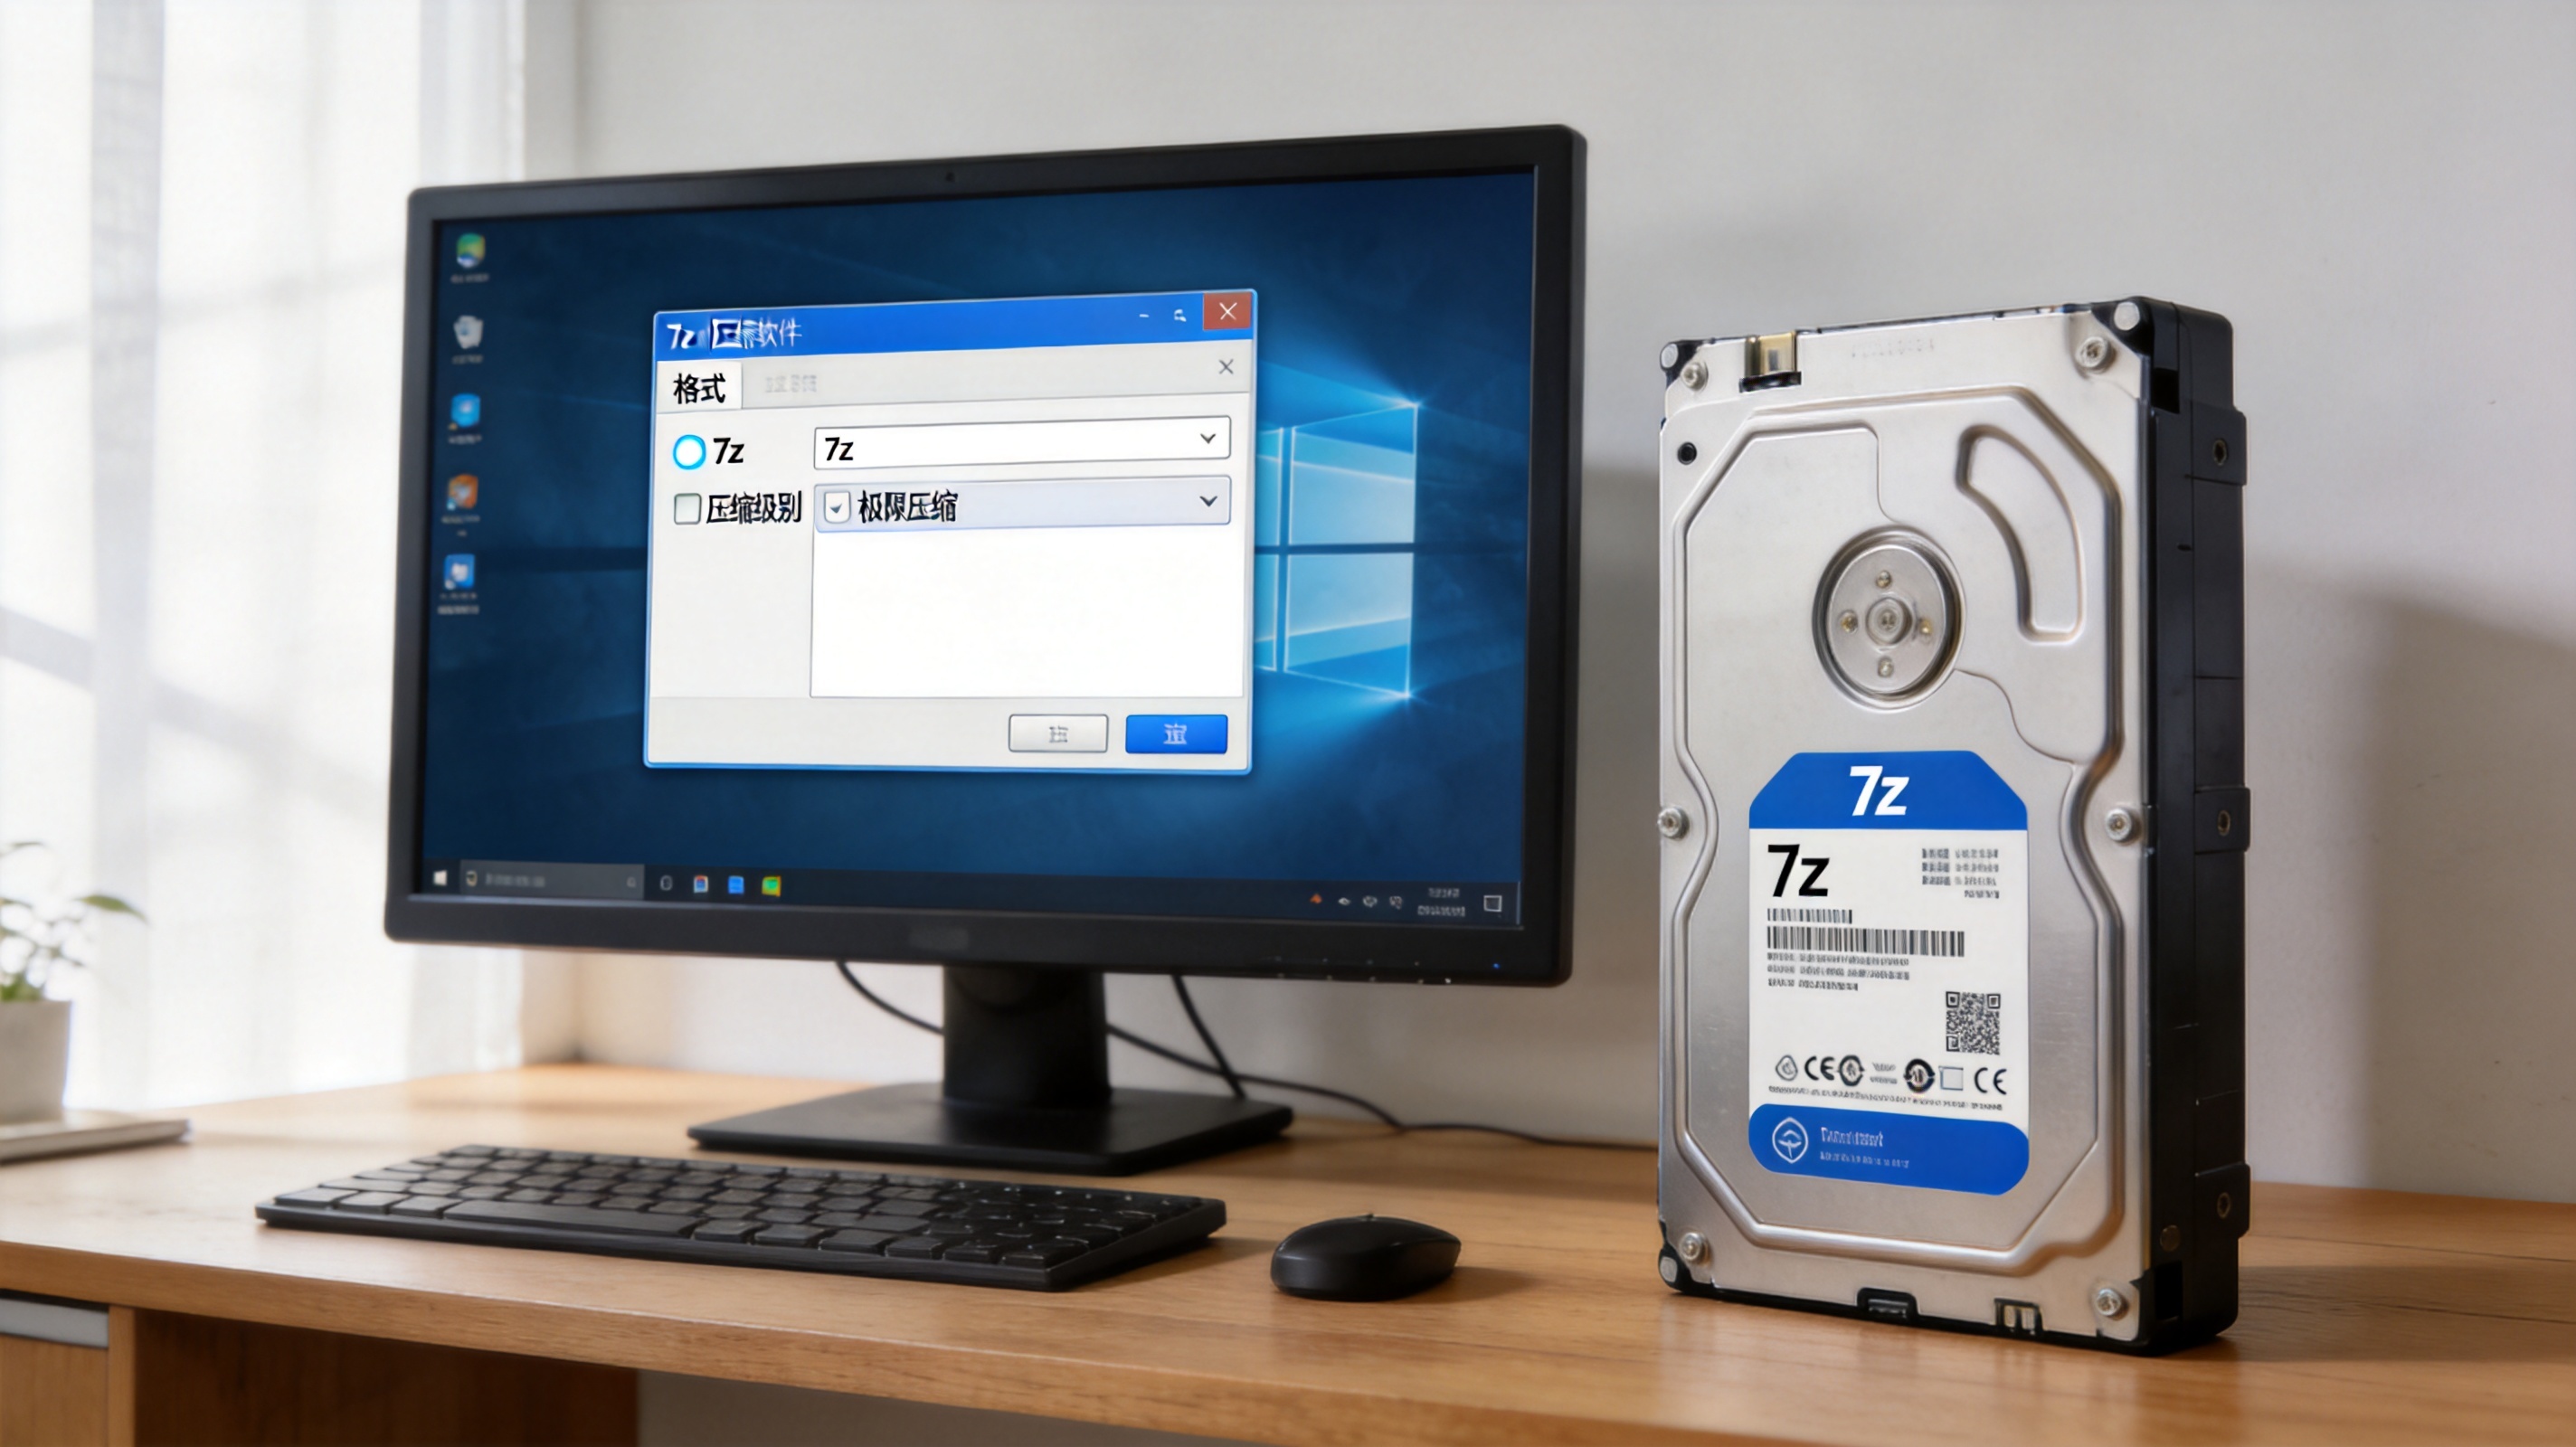
Task: Select the 7z radio button
Action: 689,452
